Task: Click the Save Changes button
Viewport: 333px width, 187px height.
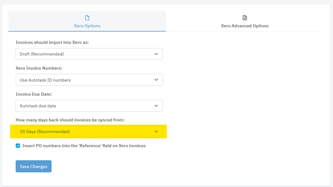Action: 33,166
